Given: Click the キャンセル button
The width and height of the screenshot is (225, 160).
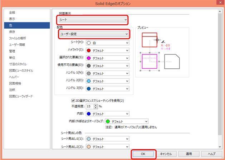Looking at the screenshot, I should click(166, 154).
